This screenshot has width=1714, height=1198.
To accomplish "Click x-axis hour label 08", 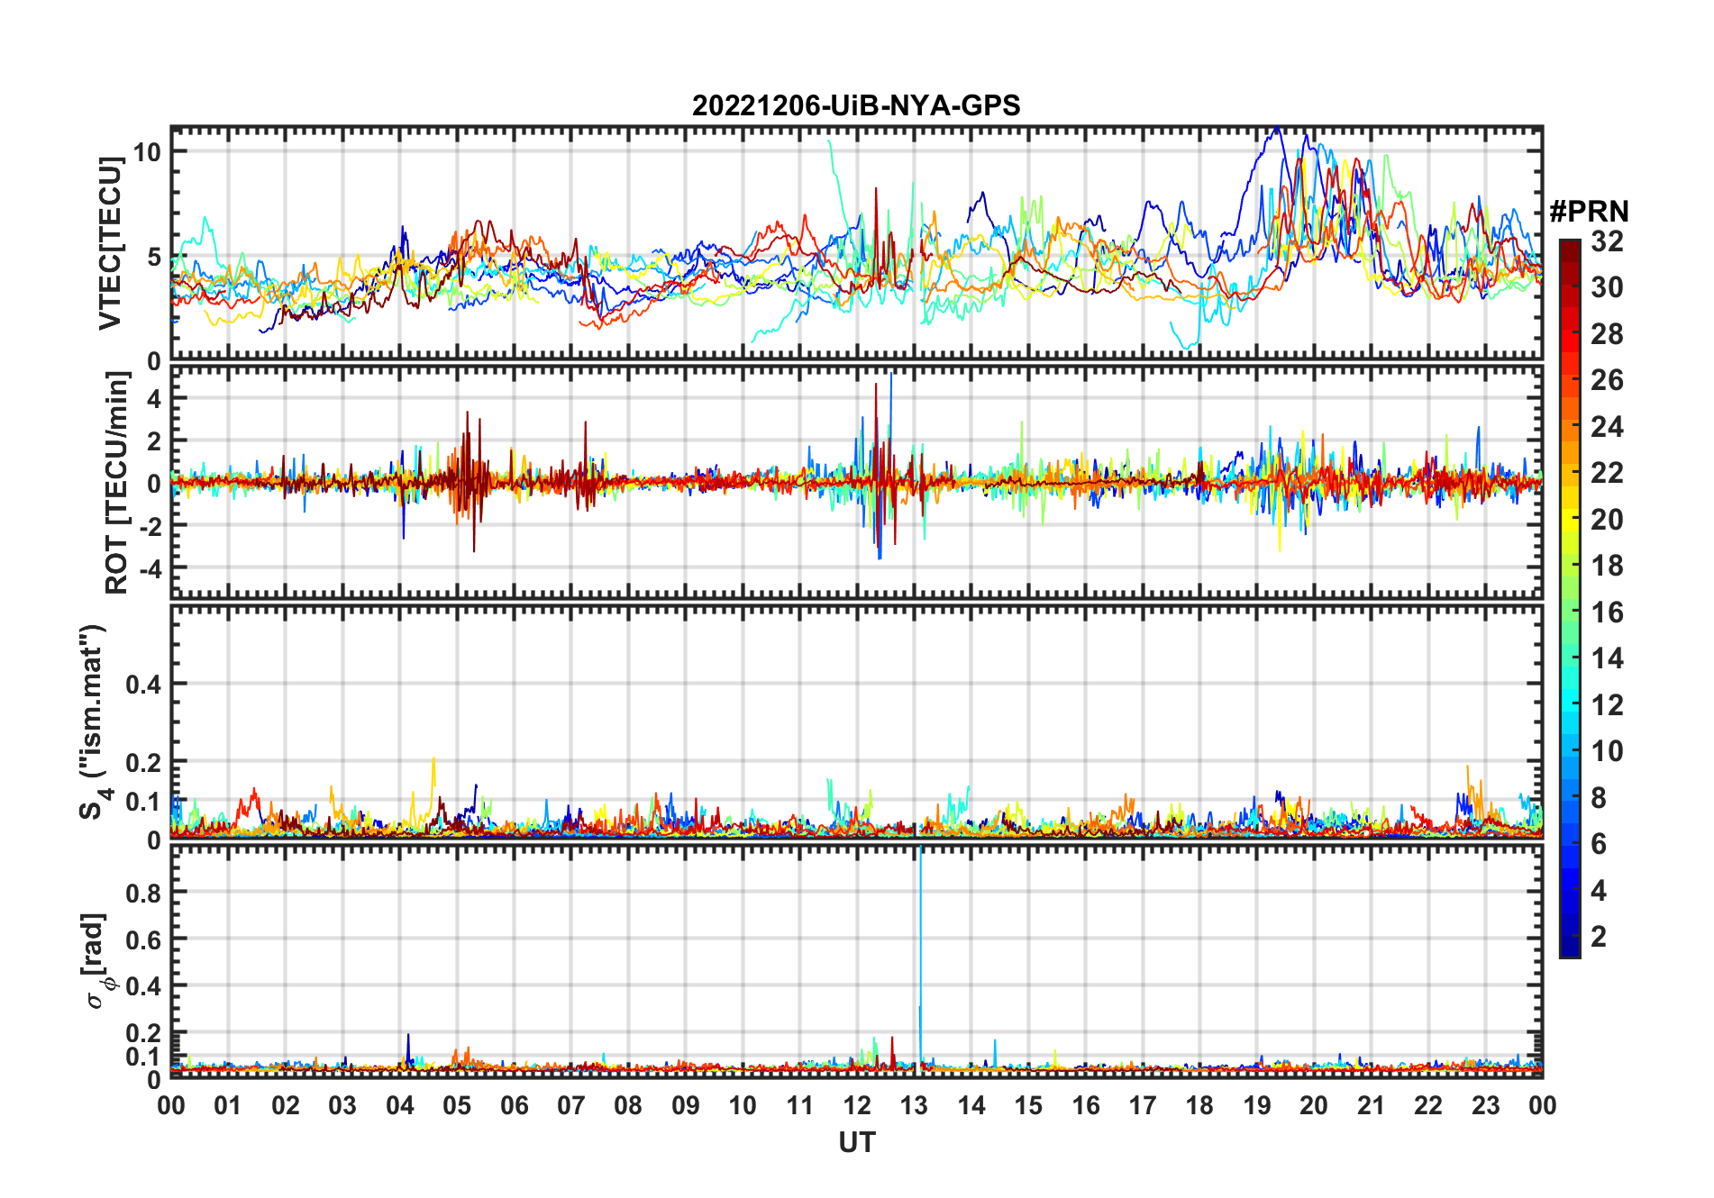I will tap(628, 1105).
